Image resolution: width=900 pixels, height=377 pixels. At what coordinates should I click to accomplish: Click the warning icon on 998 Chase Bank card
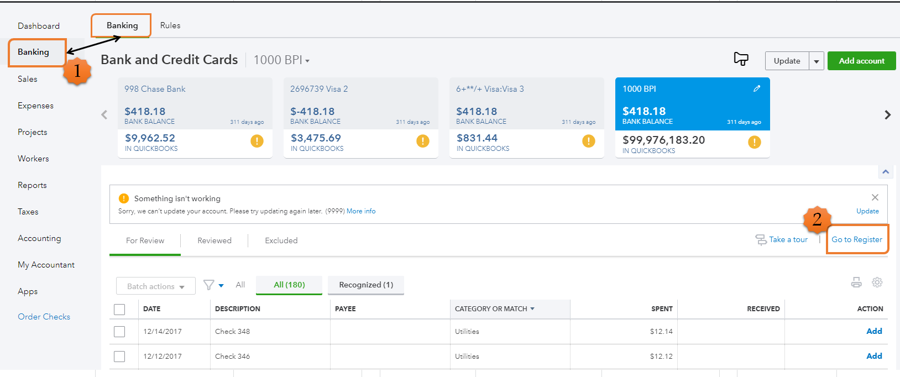[257, 141]
